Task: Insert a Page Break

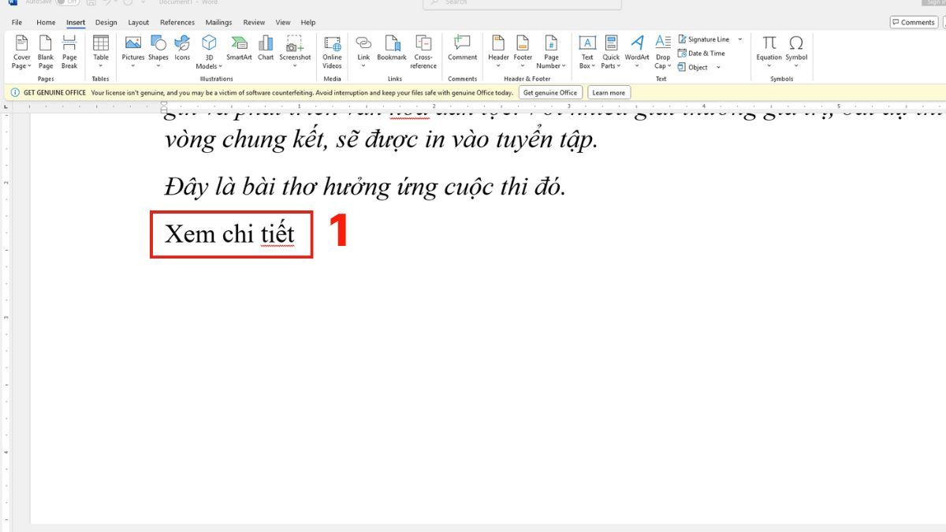Action: pyautogui.click(x=69, y=52)
